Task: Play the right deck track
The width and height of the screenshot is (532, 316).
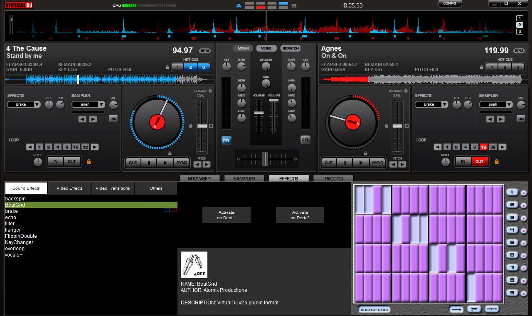Action: click(x=361, y=163)
